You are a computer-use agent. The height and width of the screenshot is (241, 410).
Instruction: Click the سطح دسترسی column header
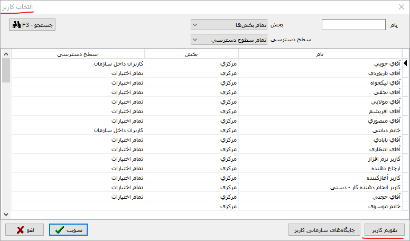pyautogui.click(x=78, y=54)
